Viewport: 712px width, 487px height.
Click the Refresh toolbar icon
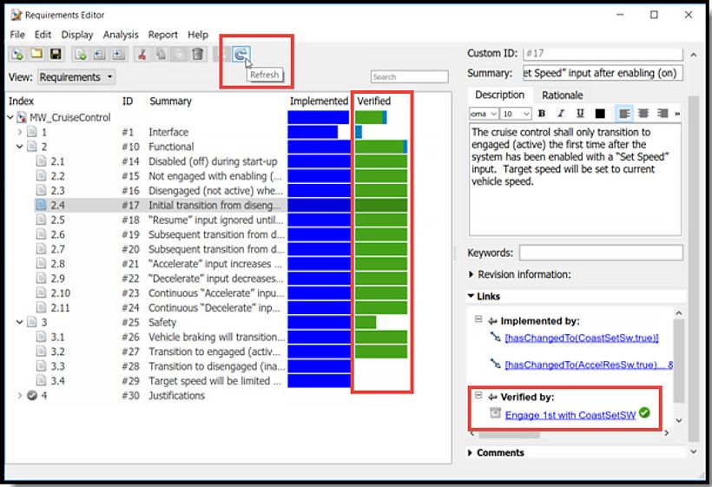point(240,54)
